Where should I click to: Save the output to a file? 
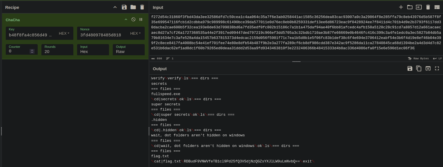tap(410, 68)
